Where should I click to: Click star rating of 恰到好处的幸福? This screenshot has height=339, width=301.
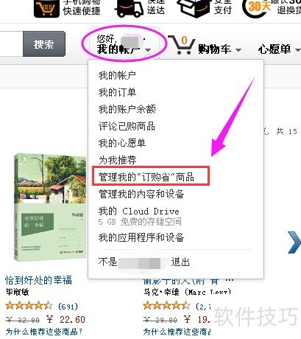pyautogui.click(x=29, y=306)
